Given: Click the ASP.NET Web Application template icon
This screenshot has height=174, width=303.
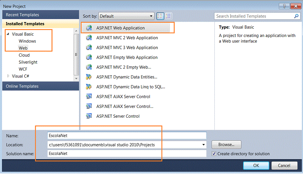Looking at the screenshot, I should pos(89,28).
